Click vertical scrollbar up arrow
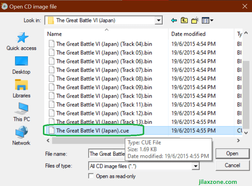 [246, 33]
